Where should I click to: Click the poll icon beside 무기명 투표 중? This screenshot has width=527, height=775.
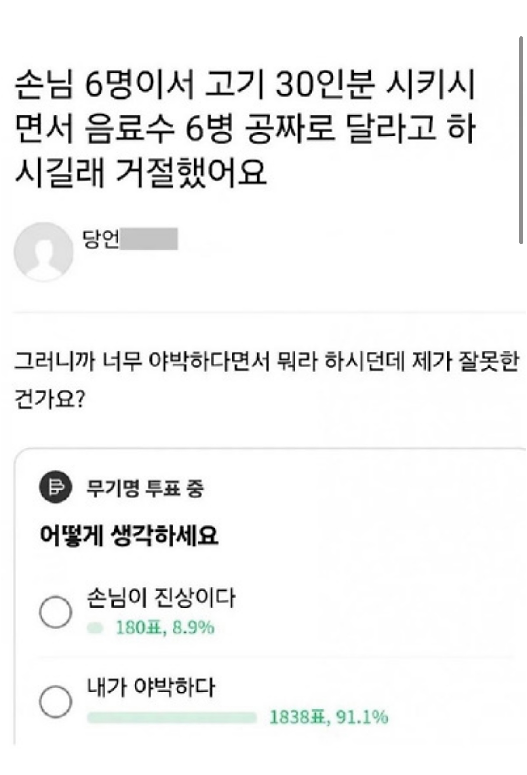click(55, 487)
